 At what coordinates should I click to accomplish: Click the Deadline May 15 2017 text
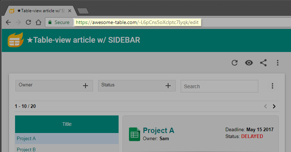click(249, 130)
